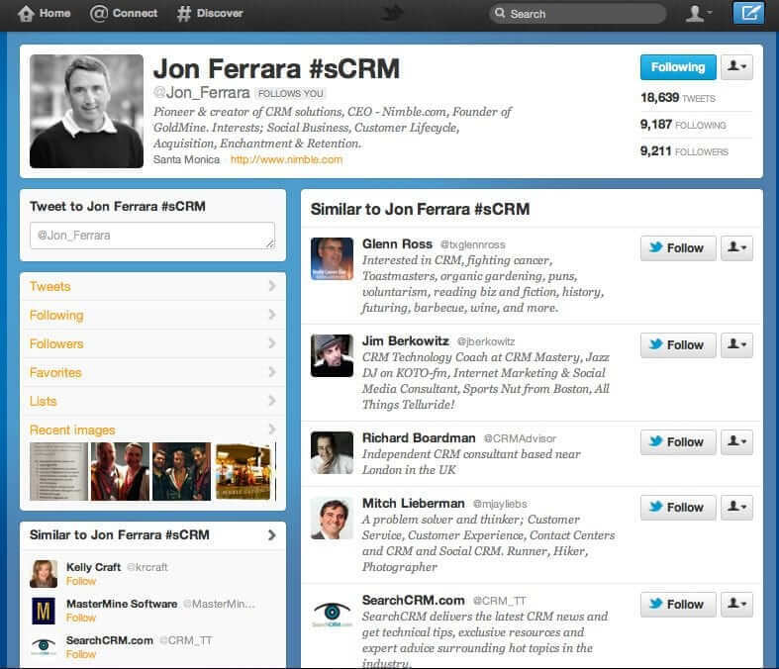Click the SearchCRM.com eye logo in main list
This screenshot has height=669, width=779.
(x=332, y=614)
